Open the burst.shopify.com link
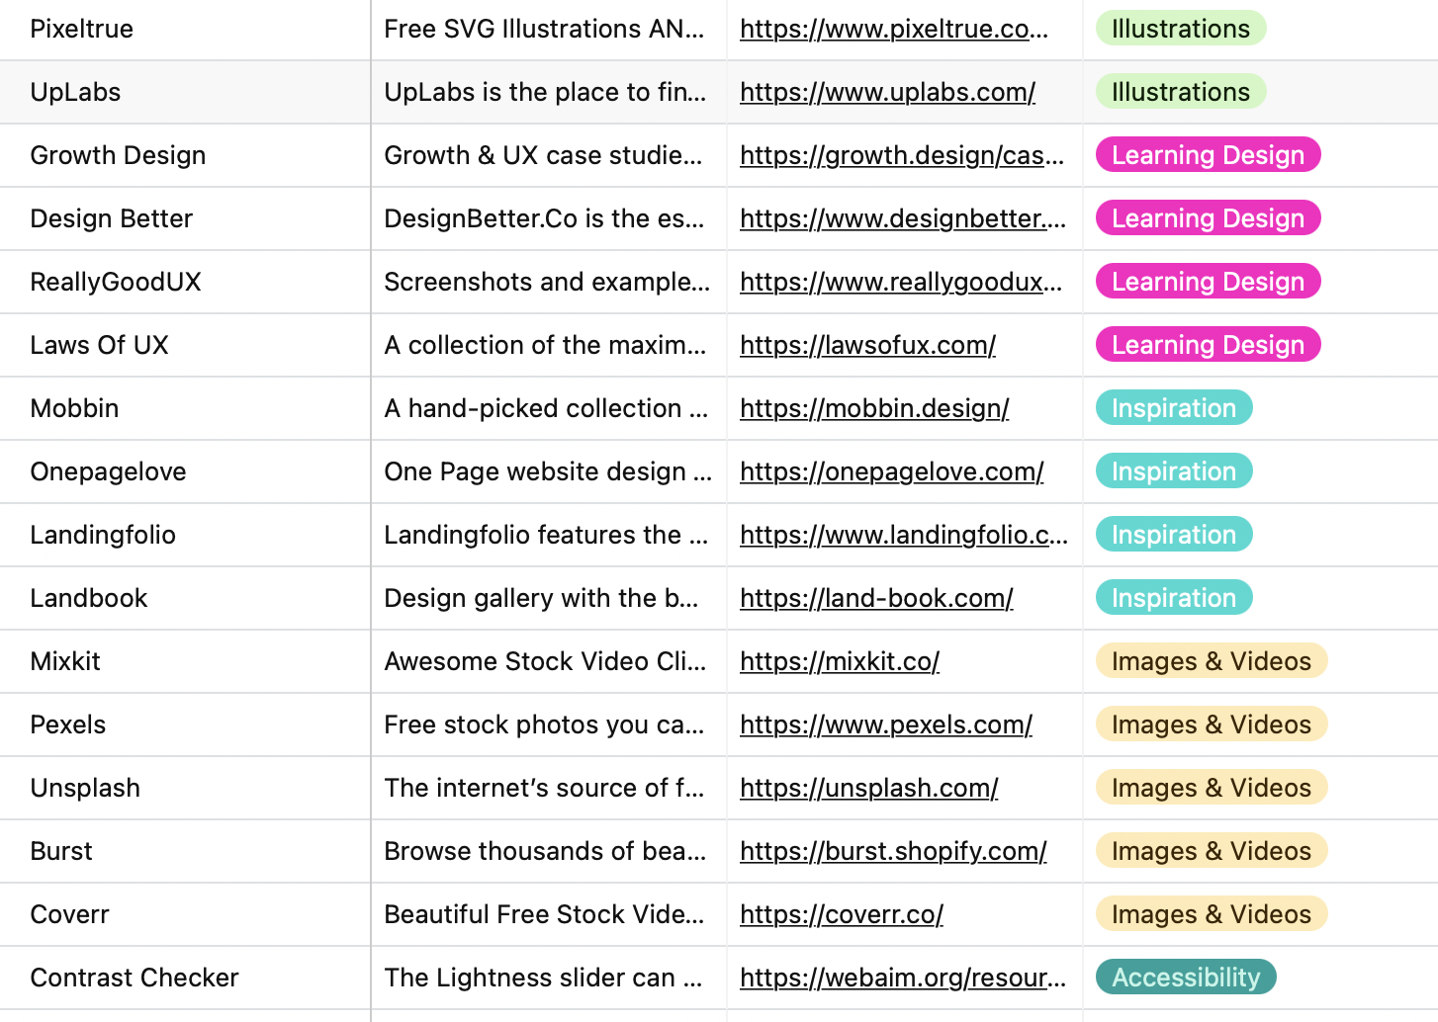 893,851
